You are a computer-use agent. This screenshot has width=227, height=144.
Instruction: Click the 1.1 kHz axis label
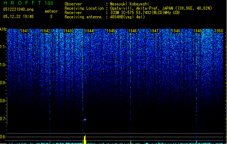click(3, 47)
